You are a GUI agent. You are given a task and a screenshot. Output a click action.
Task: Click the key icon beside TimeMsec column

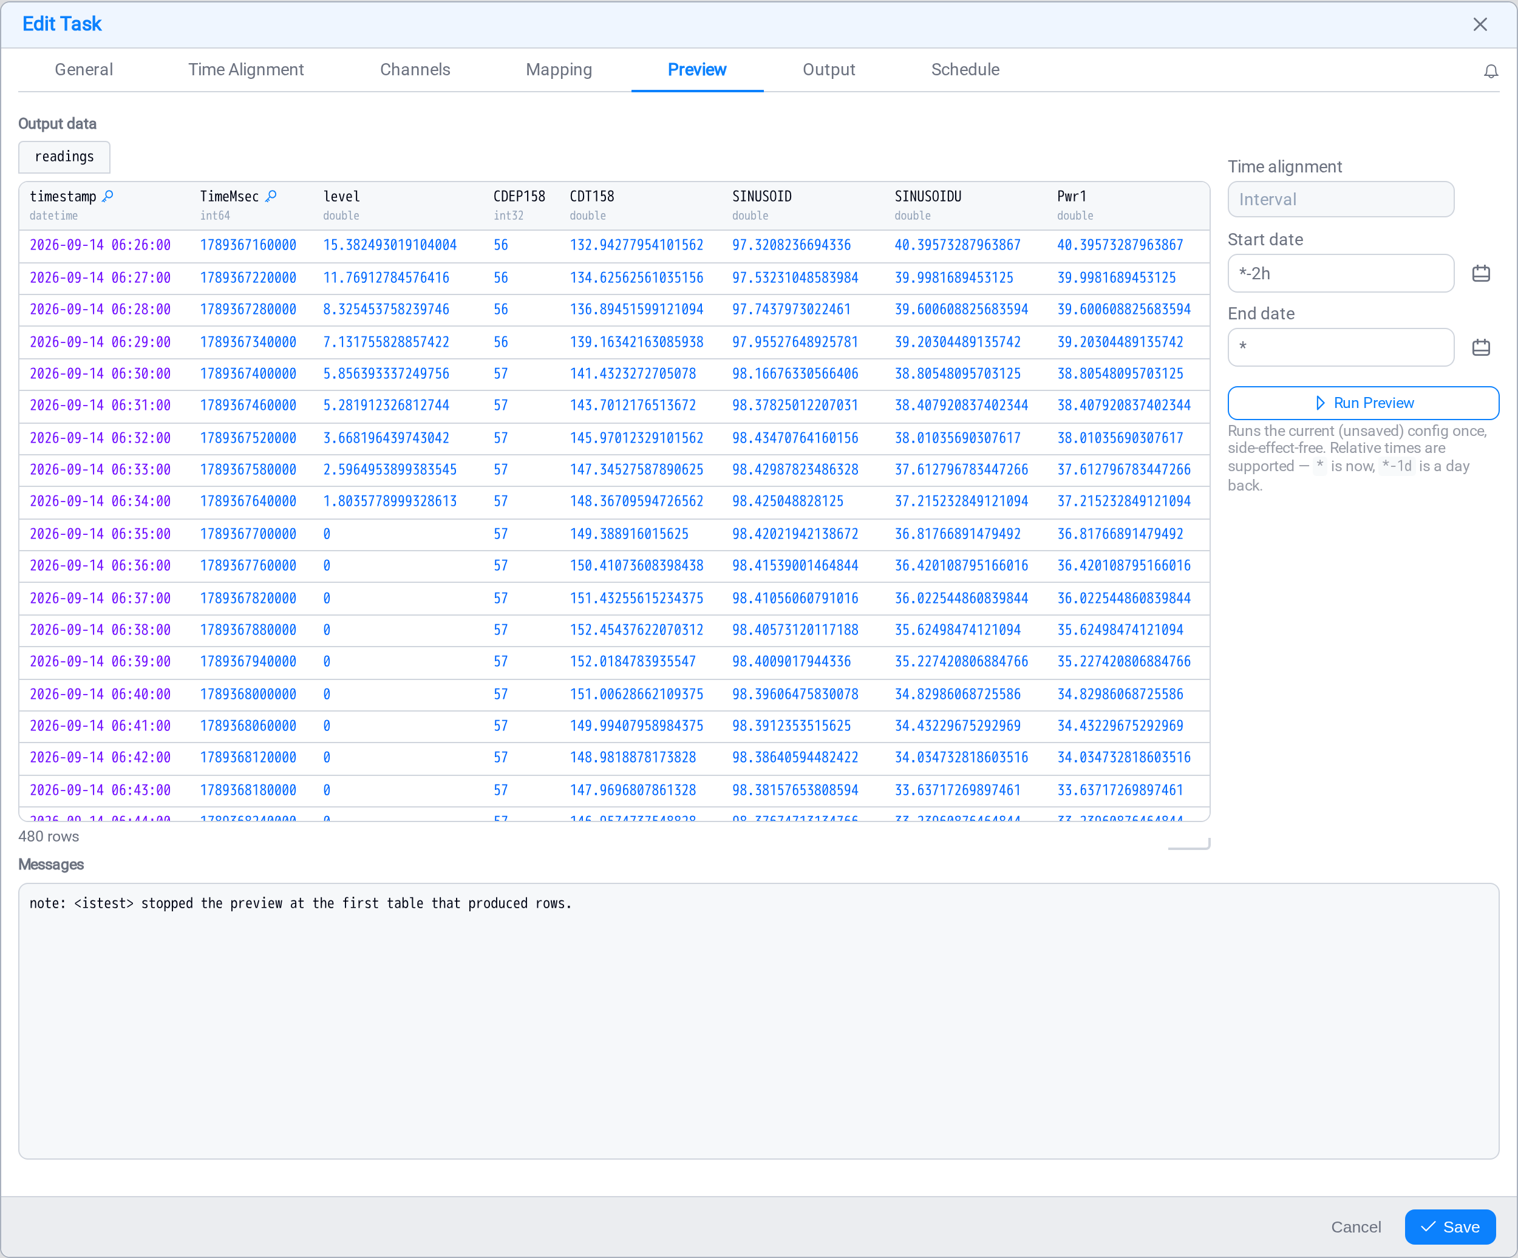[271, 196]
